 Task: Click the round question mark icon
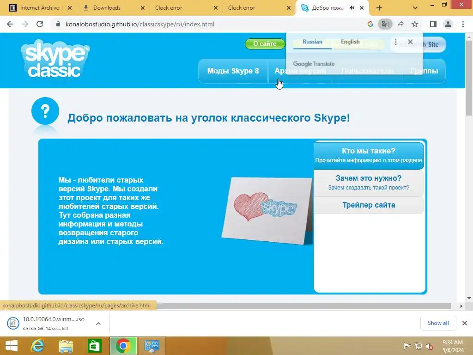[x=45, y=111]
